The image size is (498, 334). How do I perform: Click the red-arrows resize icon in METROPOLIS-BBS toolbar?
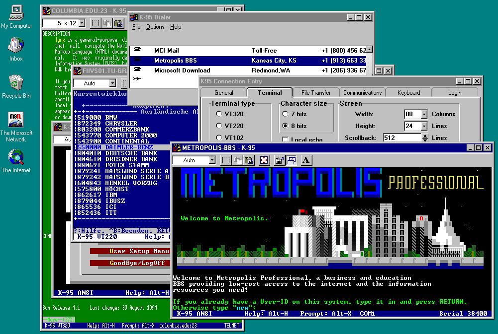tap(264, 160)
